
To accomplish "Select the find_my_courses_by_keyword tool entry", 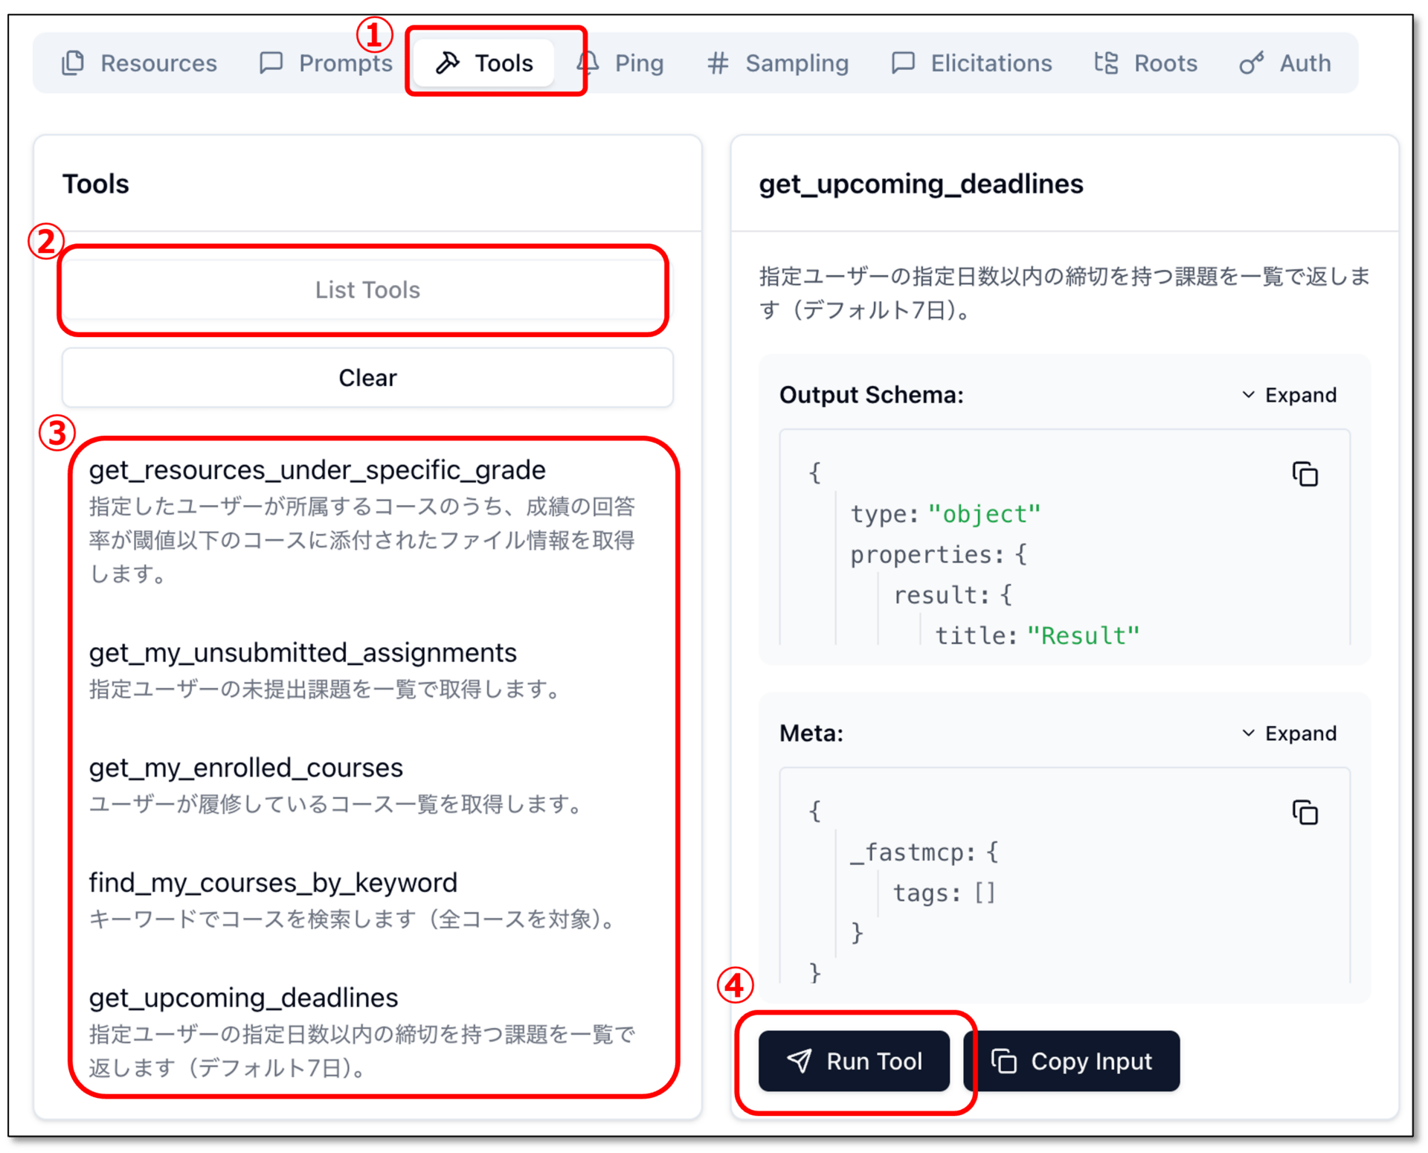I will click(273, 883).
